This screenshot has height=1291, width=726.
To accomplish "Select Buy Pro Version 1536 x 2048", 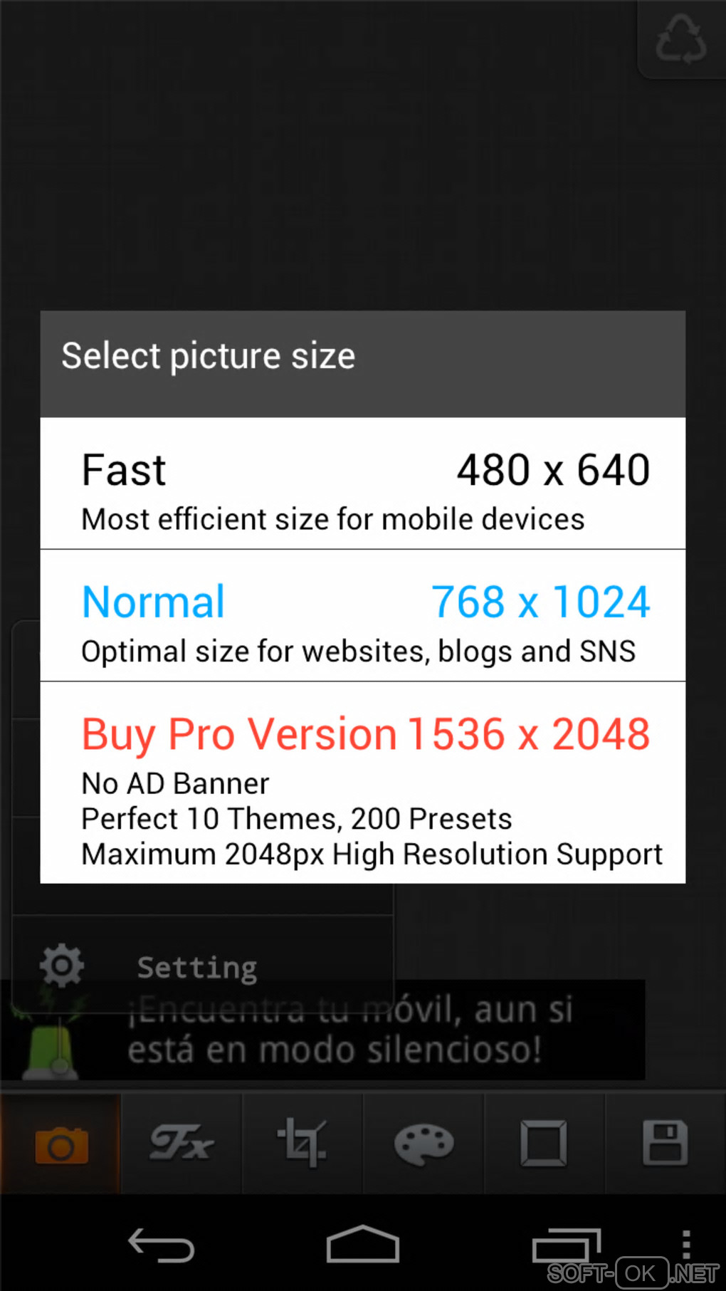I will click(363, 782).
